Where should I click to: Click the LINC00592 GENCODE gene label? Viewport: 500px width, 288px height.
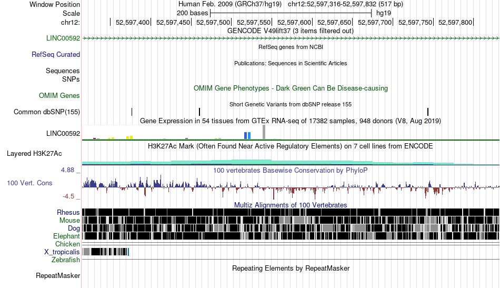pyautogui.click(x=63, y=38)
